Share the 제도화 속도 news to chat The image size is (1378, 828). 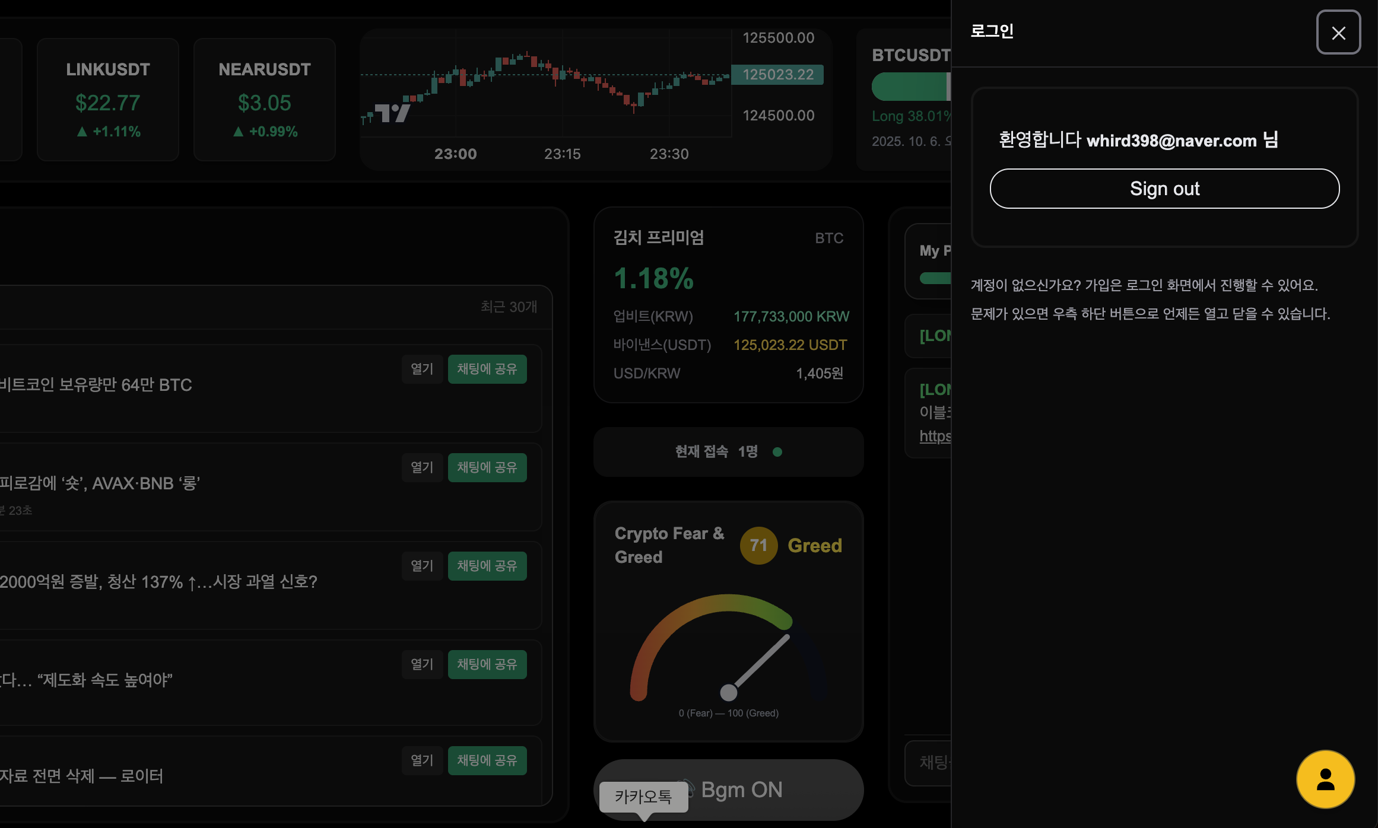tap(487, 664)
